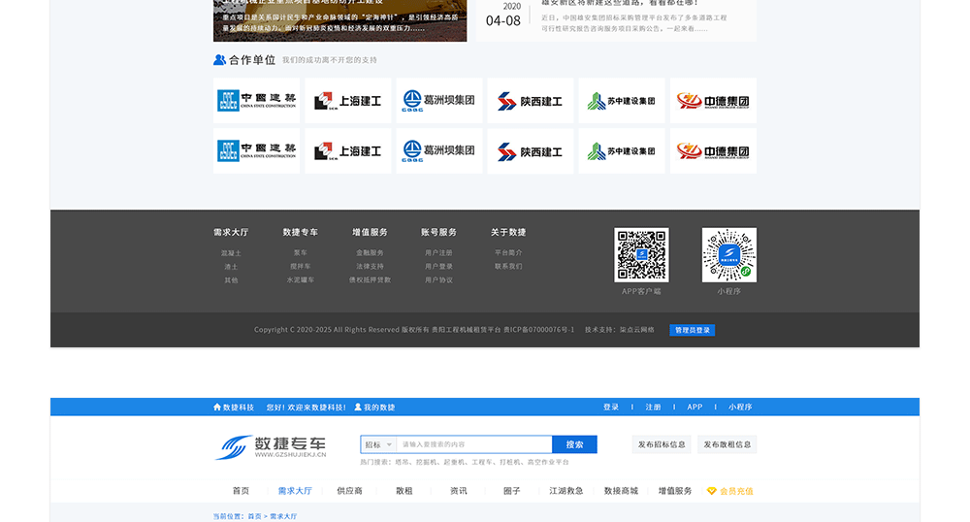
Task: Click the 04-08 dated news item
Action: pos(616,20)
